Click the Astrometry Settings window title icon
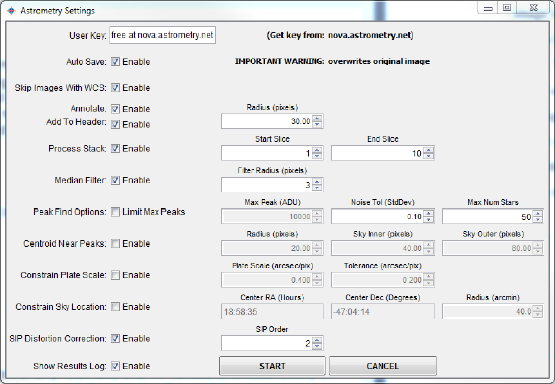The height and width of the screenshot is (384, 555). pyautogui.click(x=11, y=11)
